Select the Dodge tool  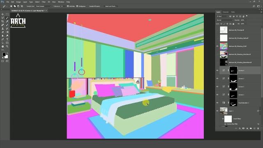click(x=7, y=36)
